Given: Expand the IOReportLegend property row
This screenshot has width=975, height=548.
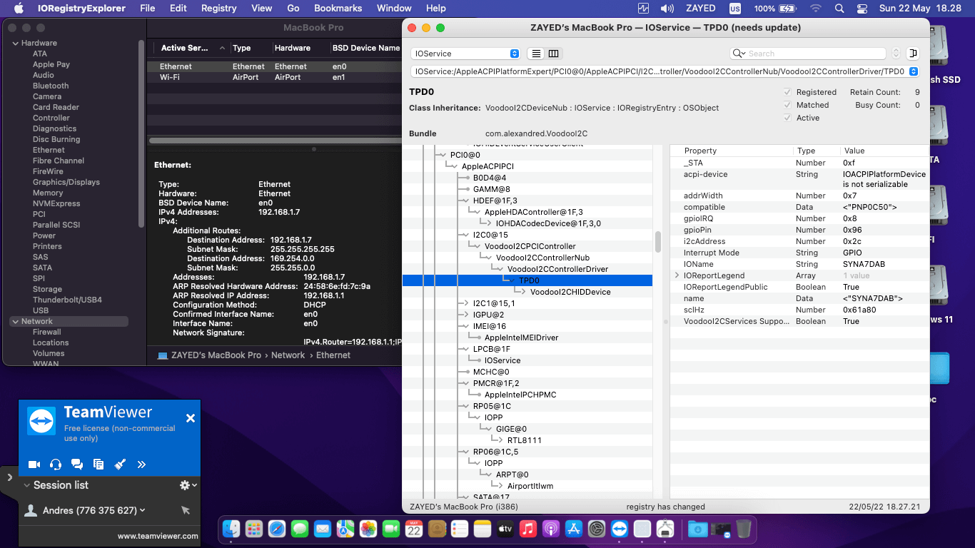Looking at the screenshot, I should 677,275.
